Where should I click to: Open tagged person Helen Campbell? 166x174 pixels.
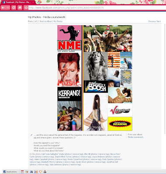coord(41,159)
